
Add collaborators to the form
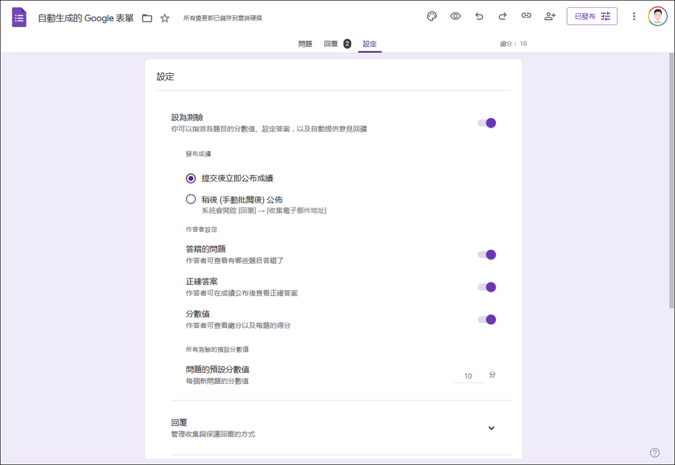(550, 16)
